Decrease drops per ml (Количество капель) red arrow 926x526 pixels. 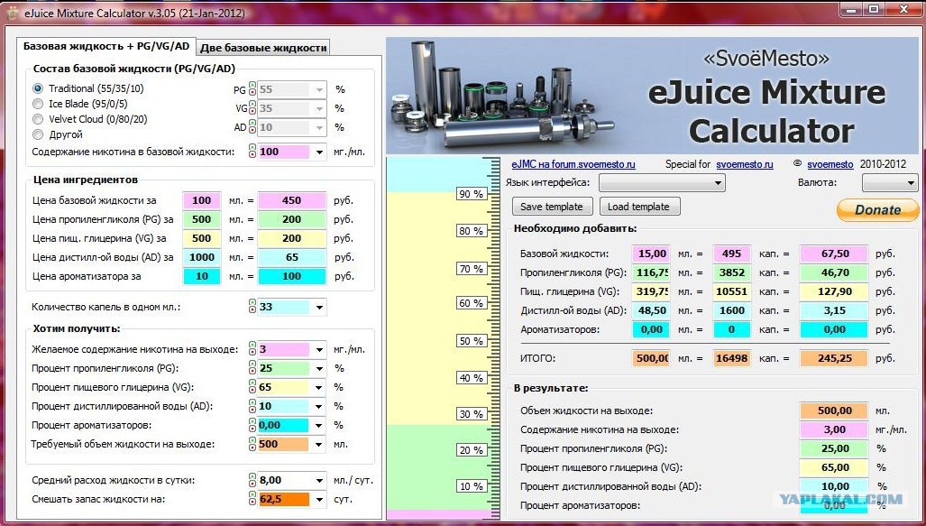pyautogui.click(x=252, y=310)
